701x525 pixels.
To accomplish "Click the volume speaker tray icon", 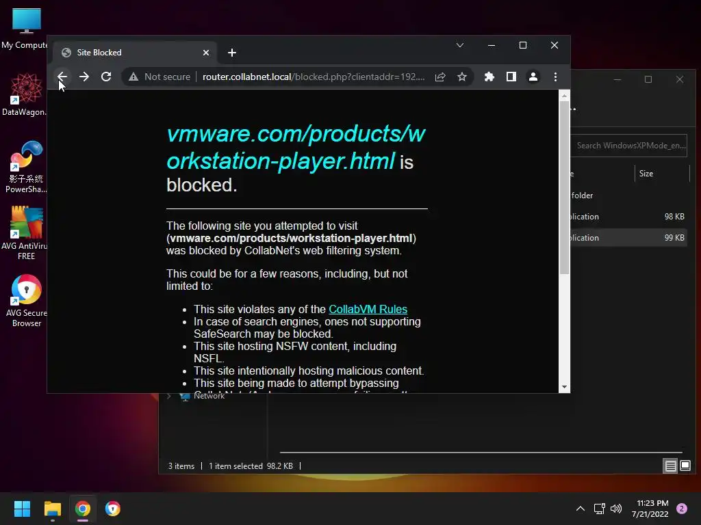I will coord(616,509).
